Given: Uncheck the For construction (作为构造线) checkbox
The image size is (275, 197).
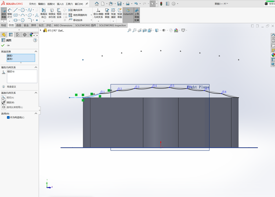Looking at the screenshot, I should [8, 117].
